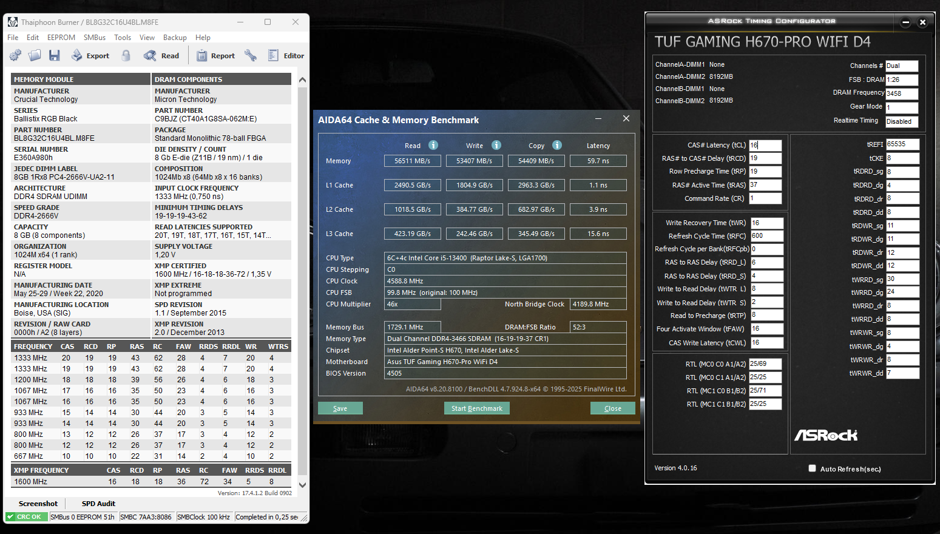Click the Refresh Cycle Time (tRFC) field
The width and height of the screenshot is (940, 534).
[x=767, y=236]
